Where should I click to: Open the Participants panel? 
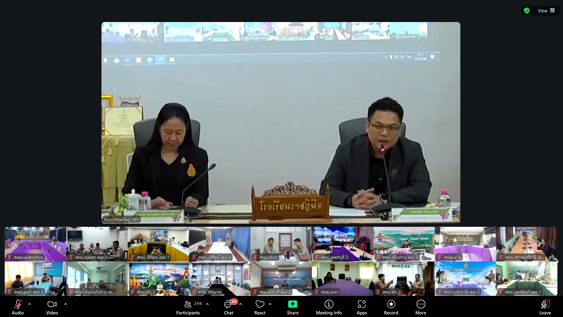point(188,307)
